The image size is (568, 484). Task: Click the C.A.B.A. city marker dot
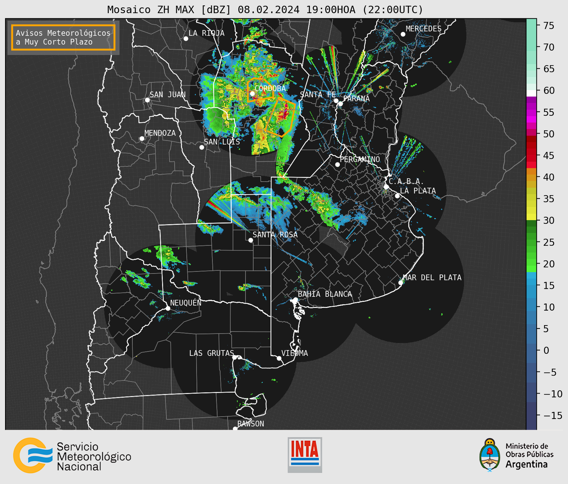386,187
